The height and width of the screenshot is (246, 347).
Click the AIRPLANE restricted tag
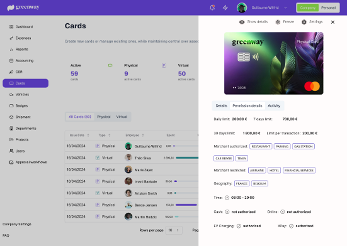257,171
